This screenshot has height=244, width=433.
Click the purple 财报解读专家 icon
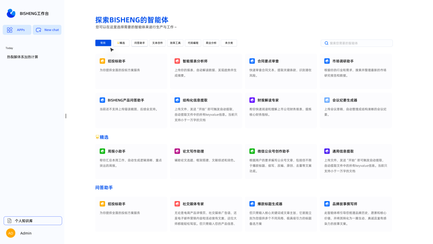point(252,100)
